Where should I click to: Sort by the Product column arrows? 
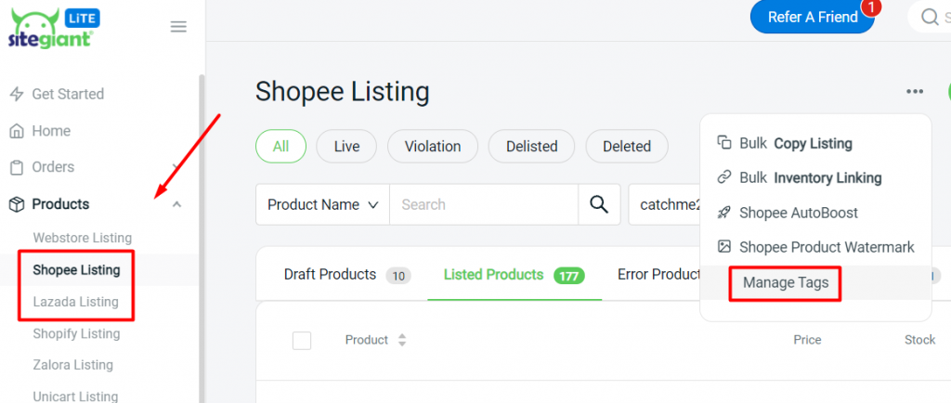coord(402,340)
